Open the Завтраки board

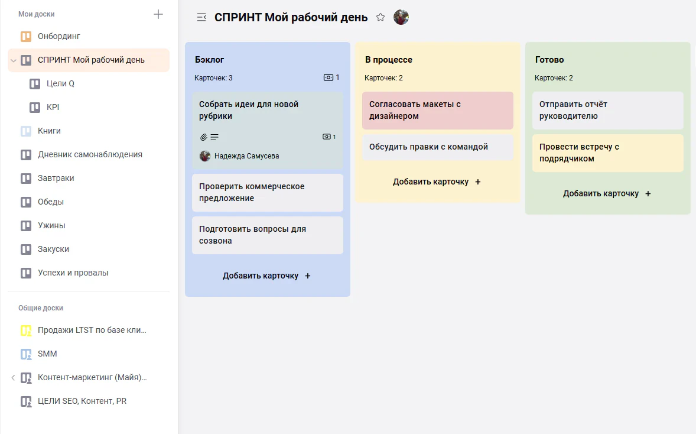coord(56,178)
